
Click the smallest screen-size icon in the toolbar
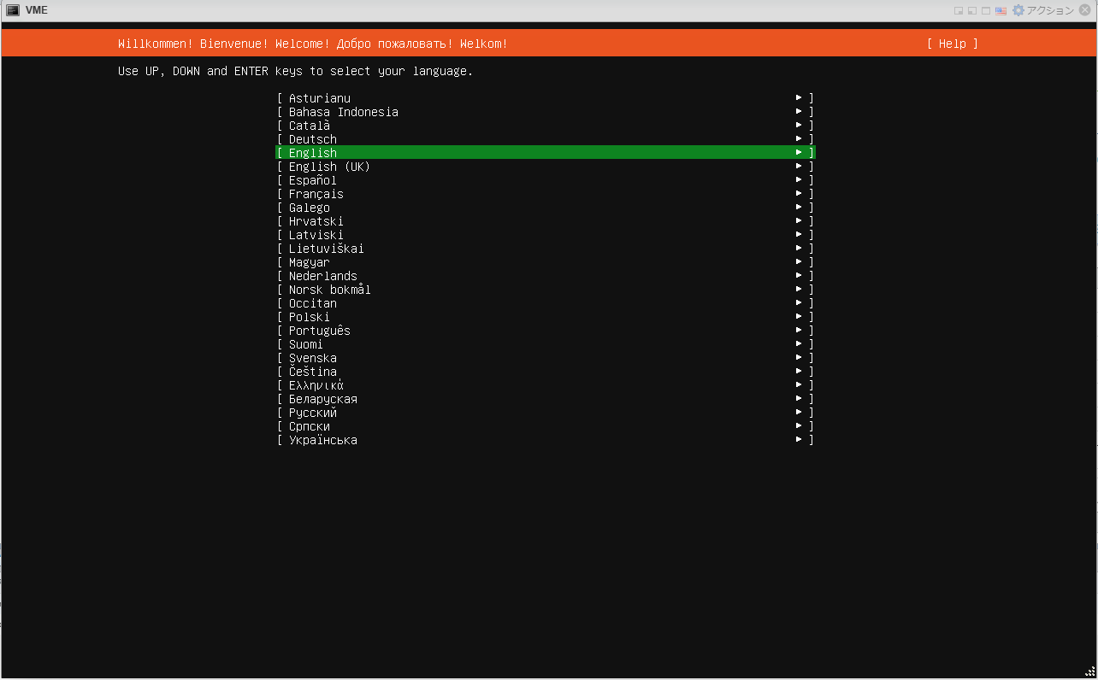[959, 9]
